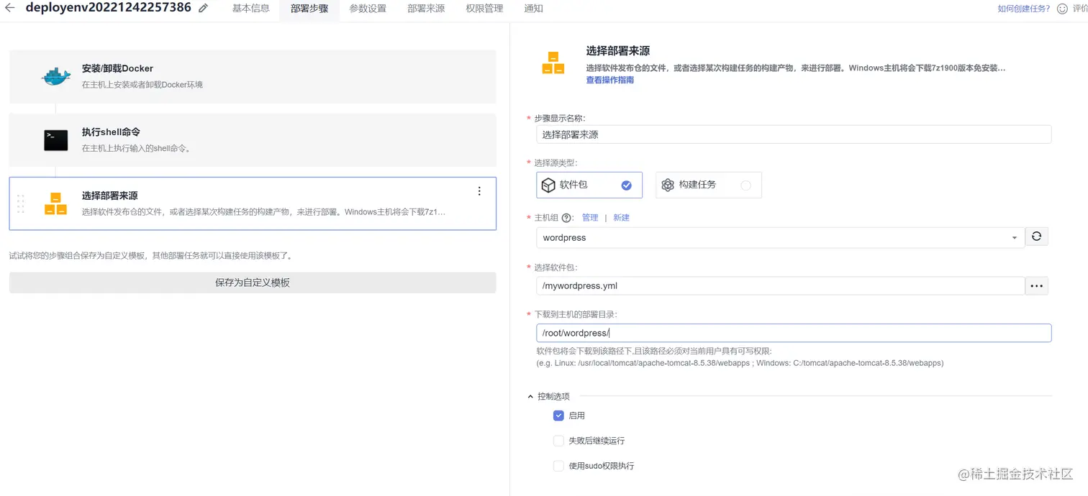1088x496 pixels.
Task: Select the 安装/卸载Docker step
Action: (253, 76)
